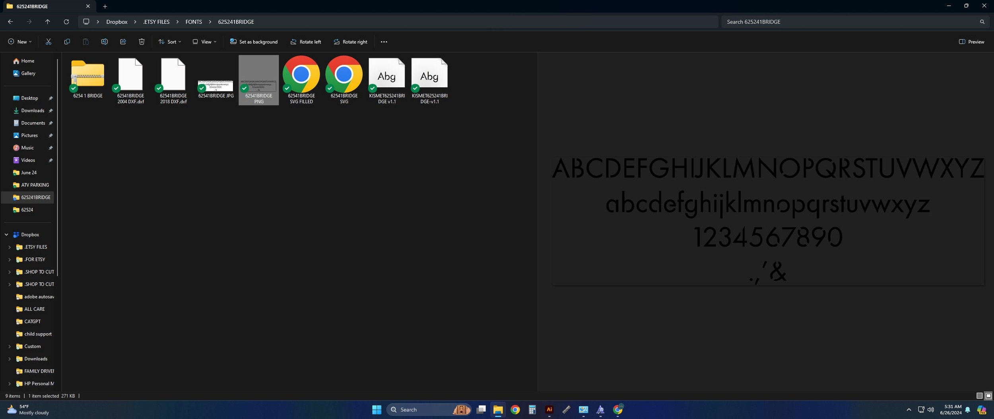Open the CATGPT folder in Dropbox
Image resolution: width=994 pixels, height=419 pixels.
coord(32,321)
